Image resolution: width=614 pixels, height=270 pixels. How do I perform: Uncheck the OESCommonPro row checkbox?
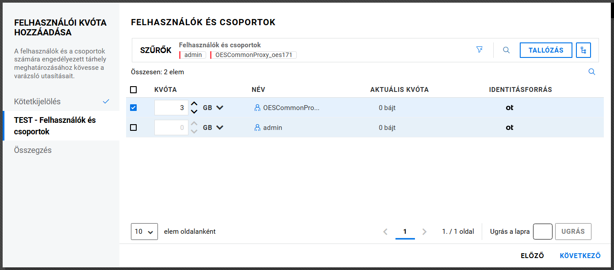coord(134,107)
